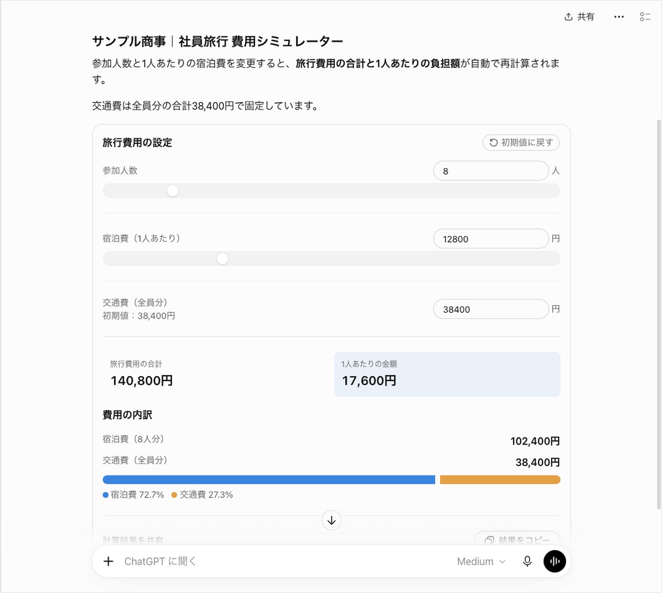Click 初期値に戻す reset button
The image size is (662, 593).
(521, 142)
